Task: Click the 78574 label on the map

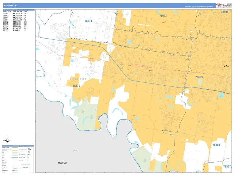Action: point(88,21)
